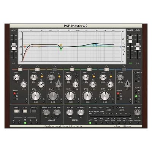This screenshot has width=152, height=152.
Task: Click the RANGE fader handle
Action: (x=130, y=40)
